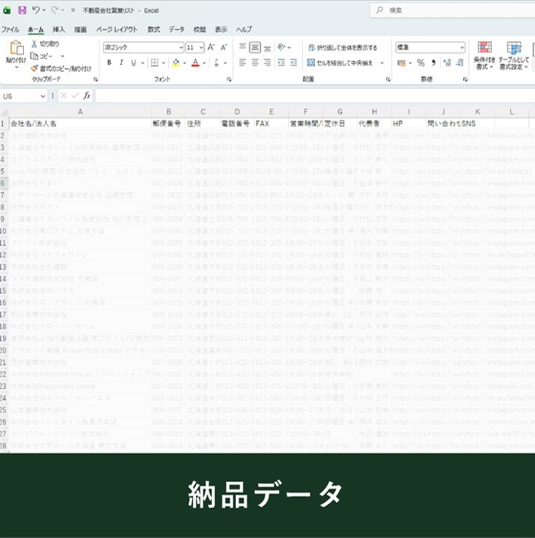The image size is (535, 538).
Task: Click the increase decimal icon
Action: (x=447, y=63)
